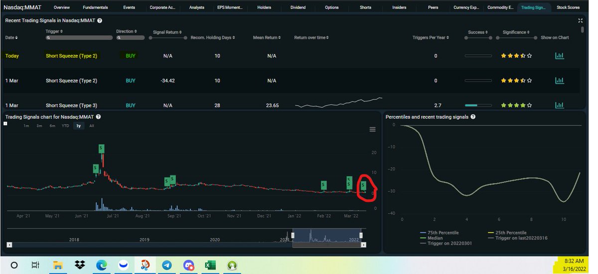Select the 1m chart range
The width and height of the screenshot is (598, 274).
26,126
